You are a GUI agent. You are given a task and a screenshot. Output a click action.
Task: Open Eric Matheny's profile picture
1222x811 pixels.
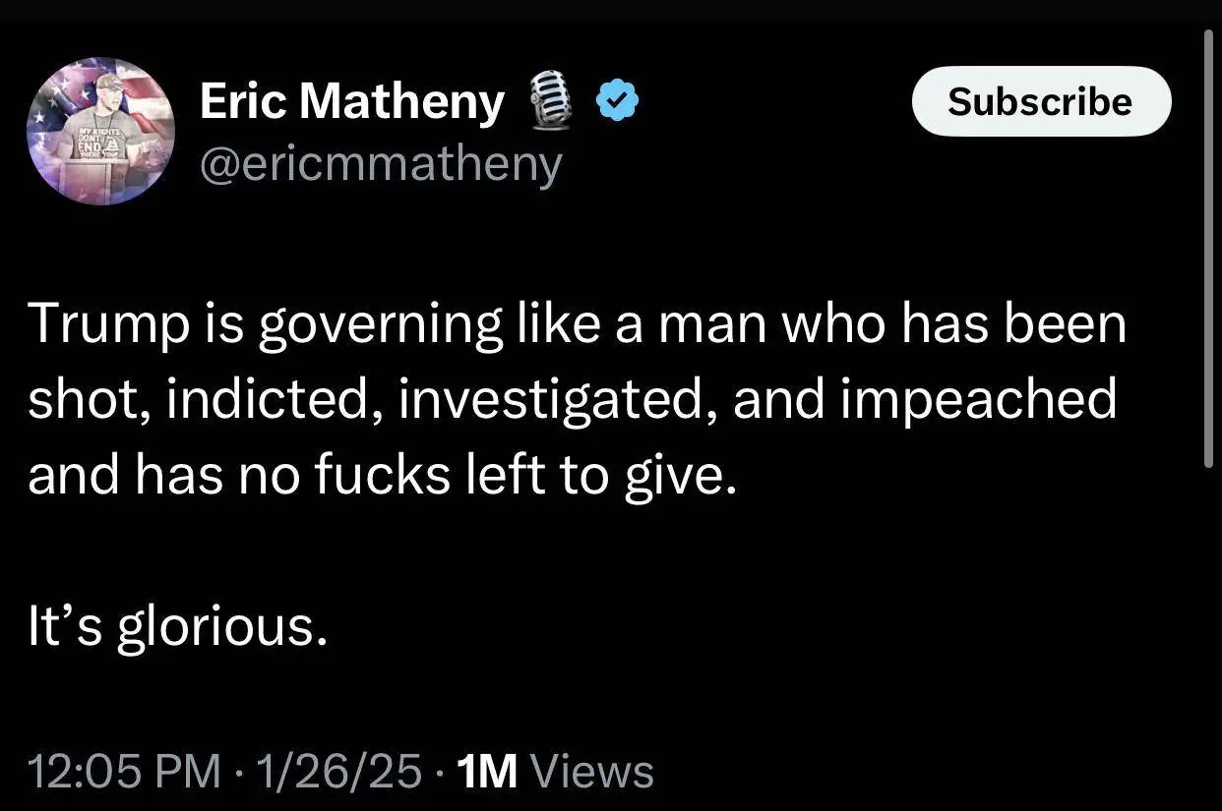click(x=100, y=130)
